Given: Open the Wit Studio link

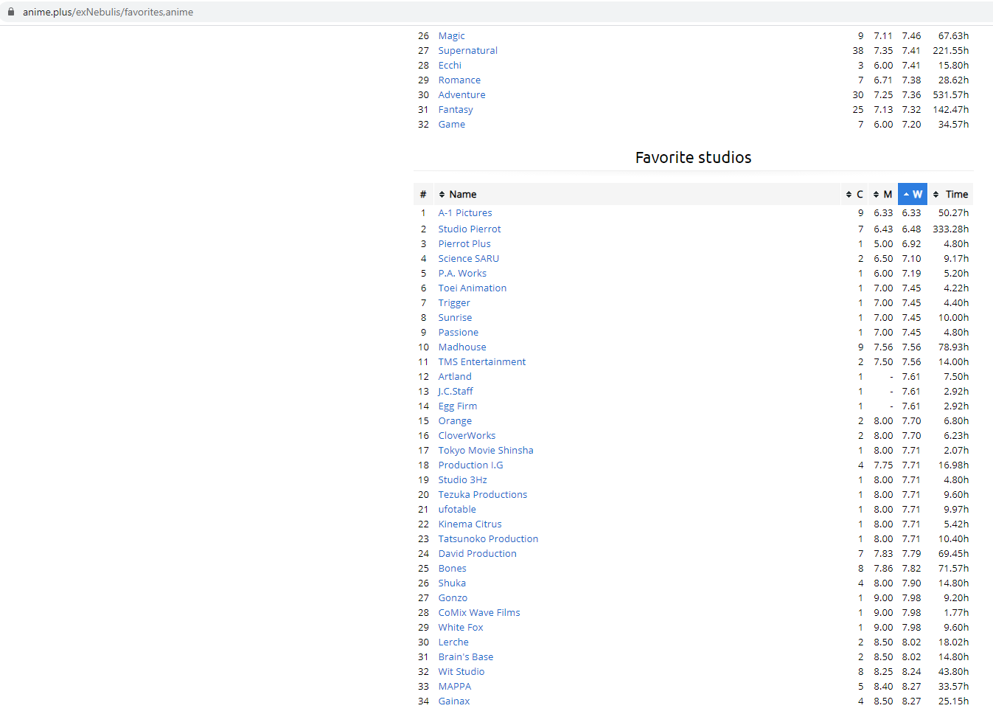Looking at the screenshot, I should pos(461,671).
